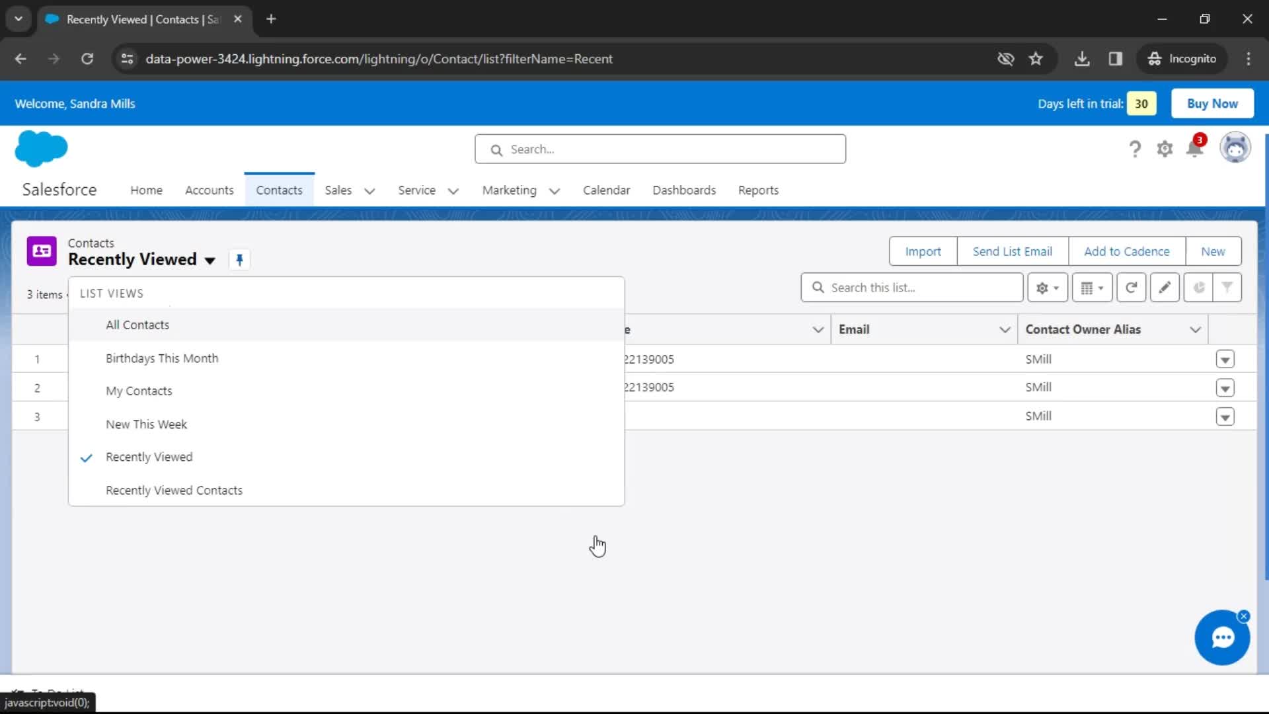Select New This Week list view
This screenshot has height=714, width=1269.
[346, 424]
